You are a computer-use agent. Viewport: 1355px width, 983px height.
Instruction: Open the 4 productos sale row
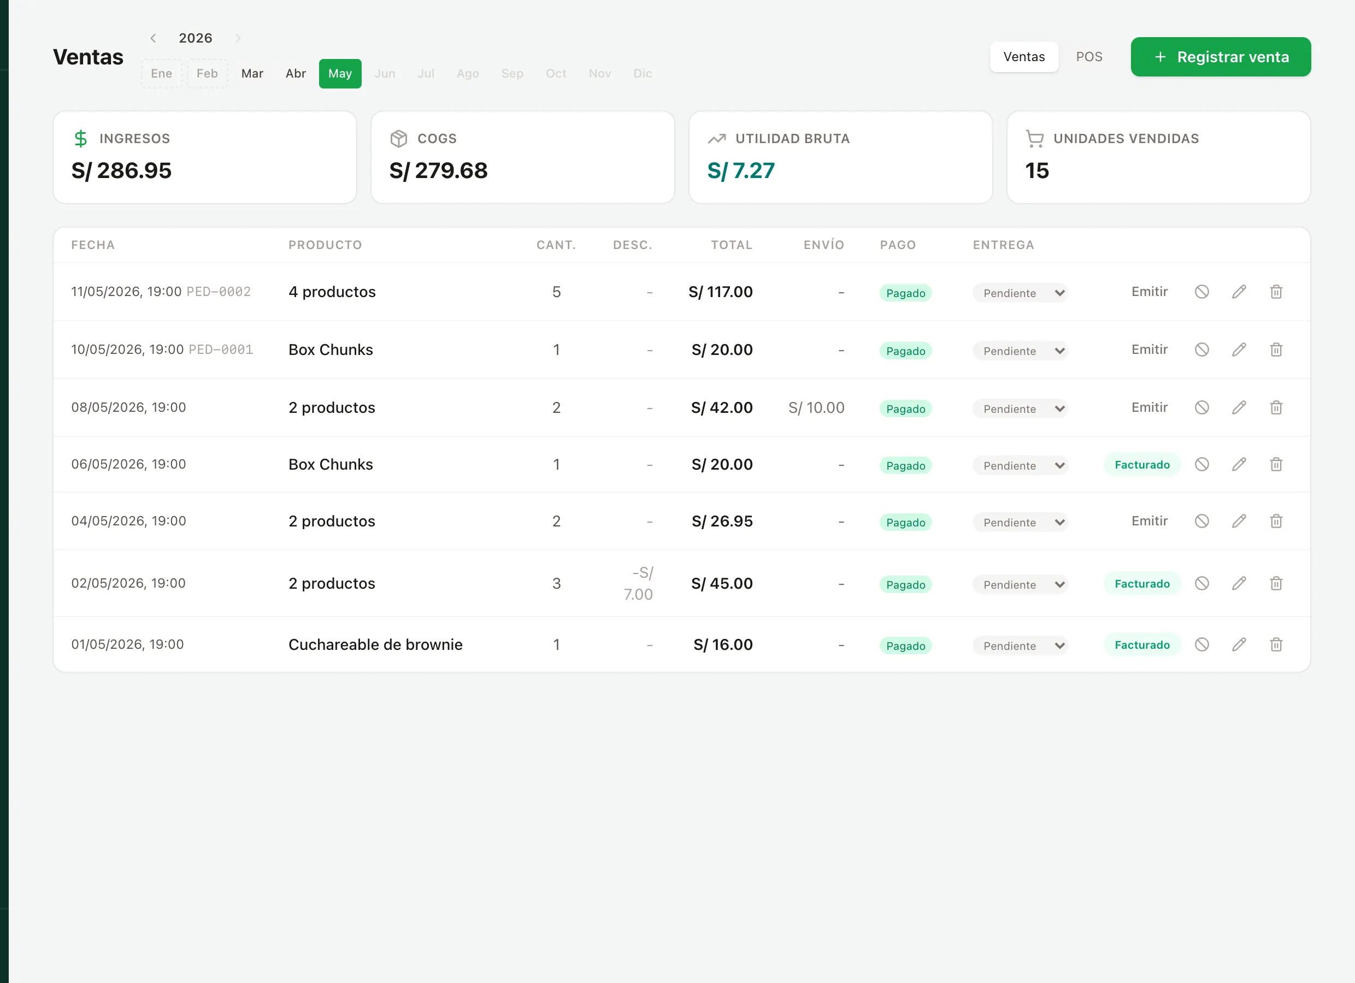pyautogui.click(x=682, y=292)
